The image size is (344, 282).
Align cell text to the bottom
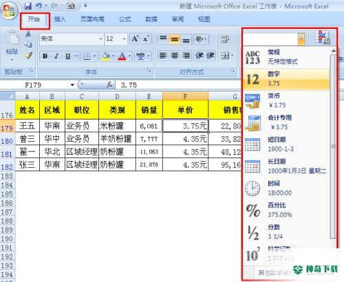coord(186,40)
